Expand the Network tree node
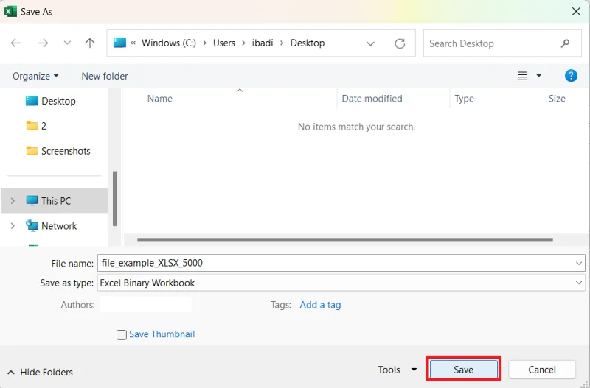Image resolution: width=590 pixels, height=388 pixels. (x=13, y=226)
